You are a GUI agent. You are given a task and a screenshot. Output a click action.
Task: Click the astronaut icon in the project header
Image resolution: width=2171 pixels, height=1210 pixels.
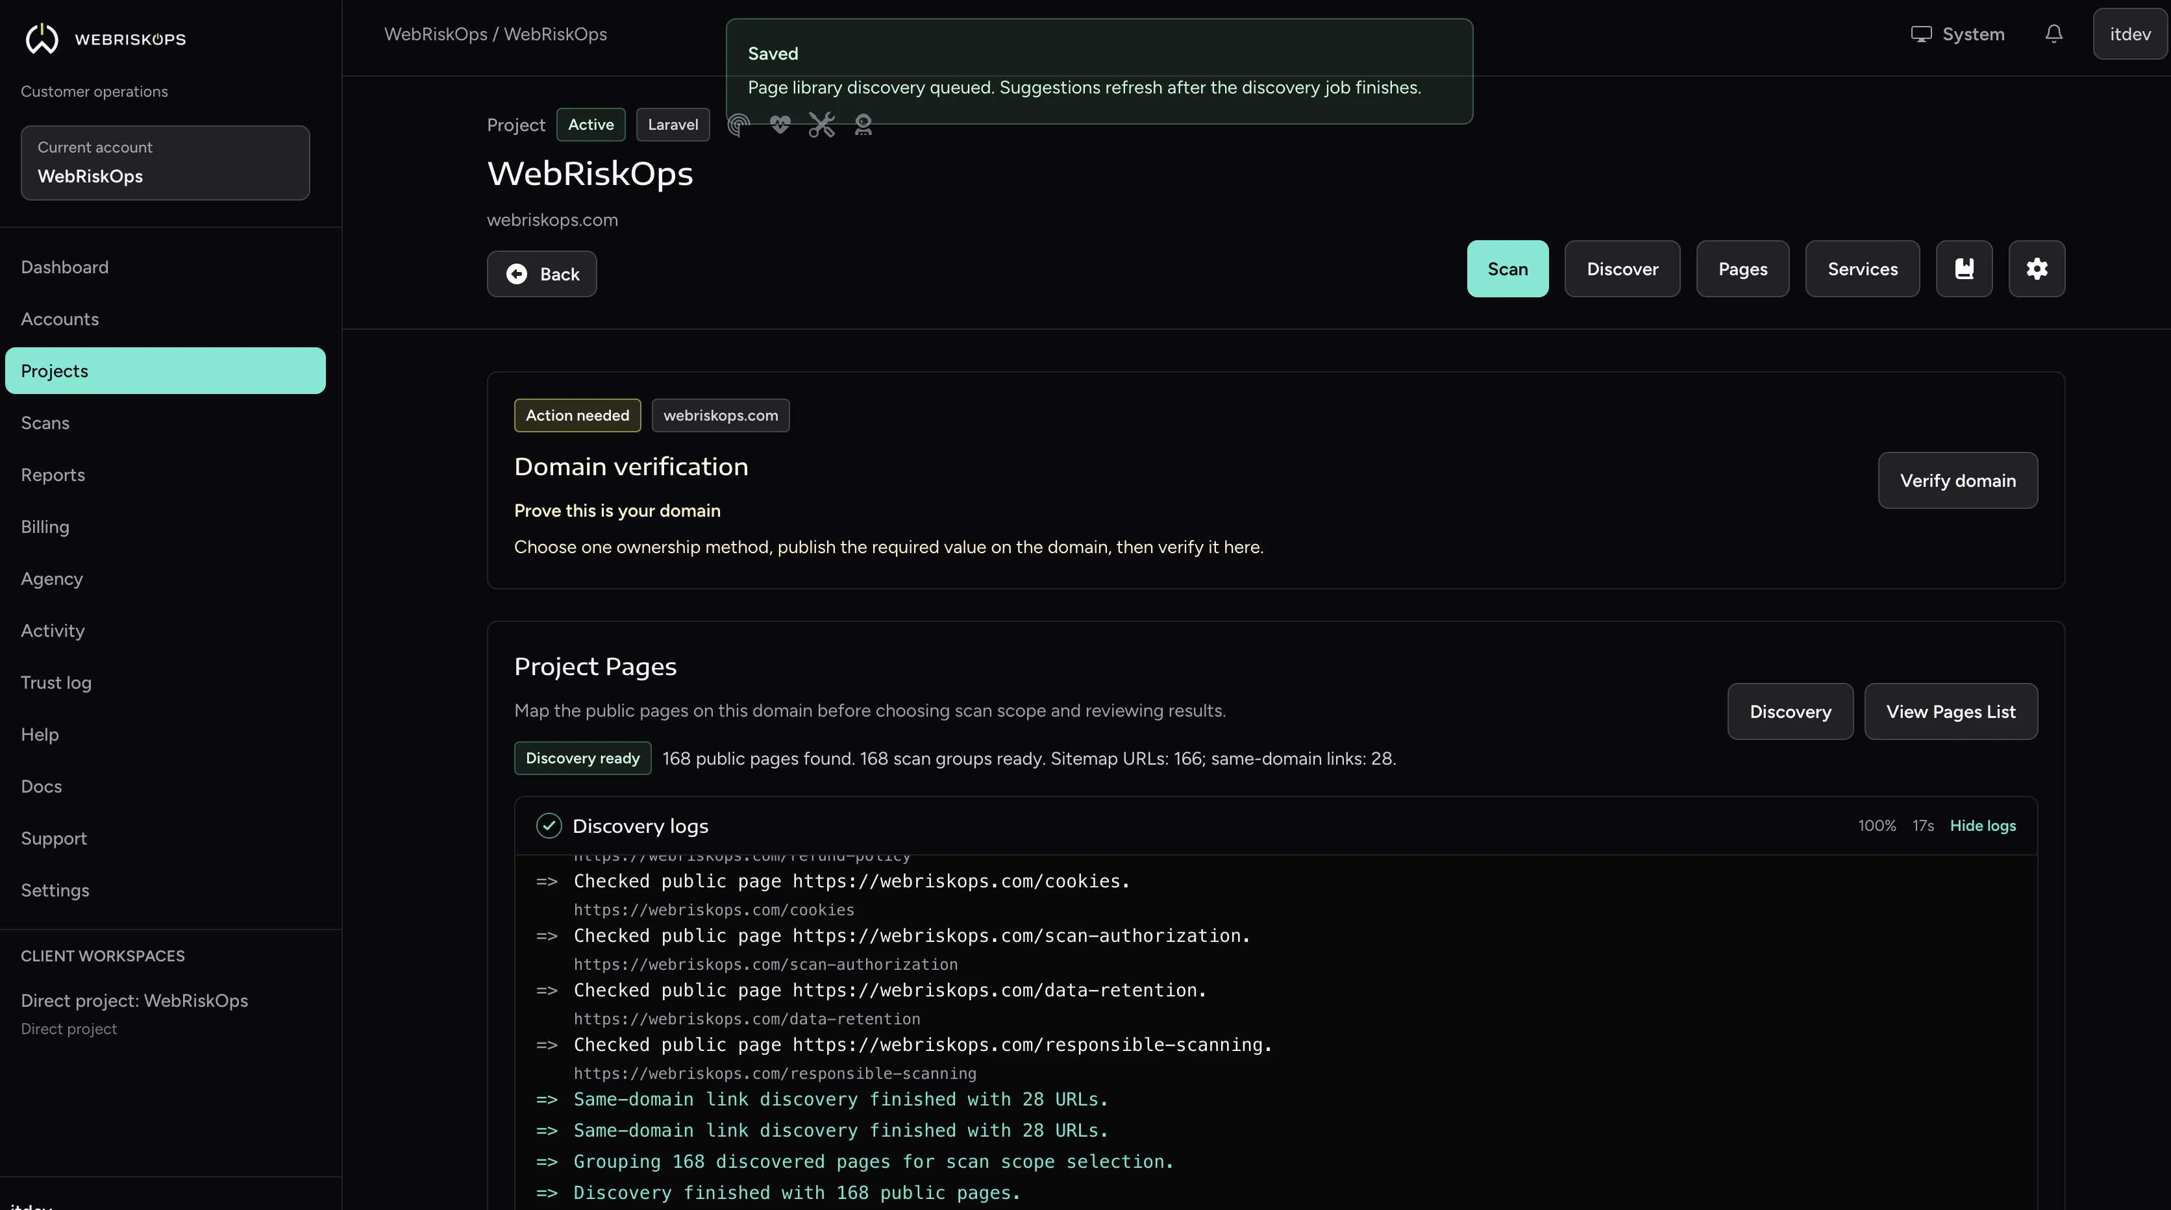point(863,125)
